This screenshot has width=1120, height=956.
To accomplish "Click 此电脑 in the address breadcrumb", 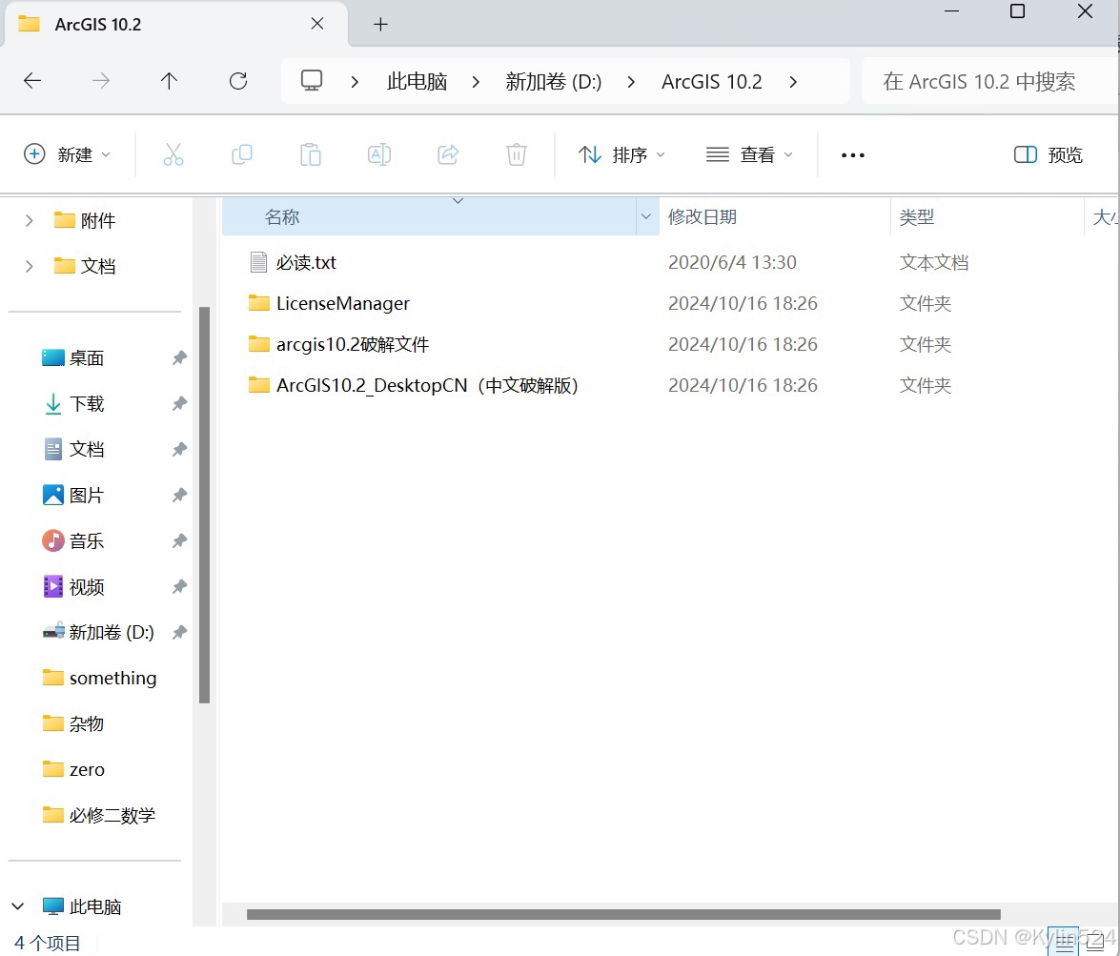I will [417, 81].
